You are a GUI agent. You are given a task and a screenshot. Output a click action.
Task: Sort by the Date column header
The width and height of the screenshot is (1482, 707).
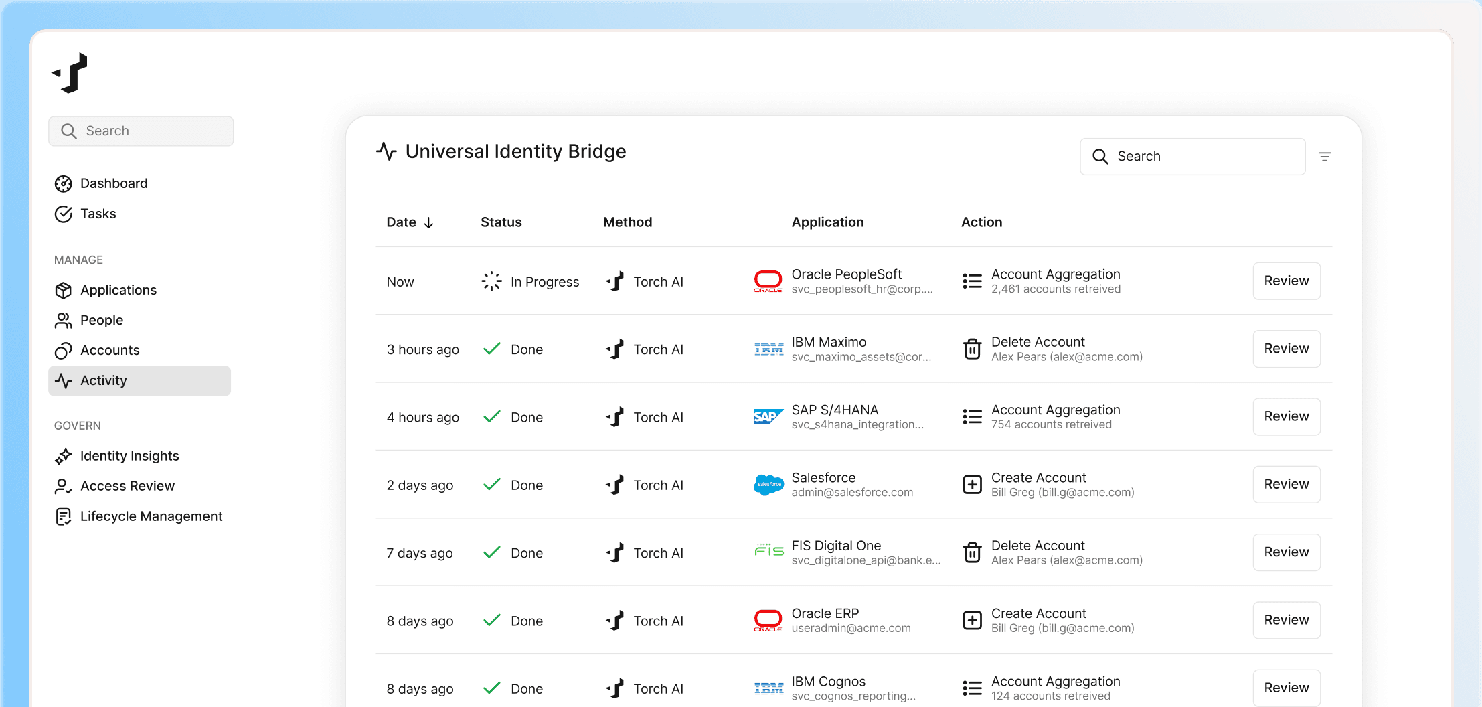[410, 222]
